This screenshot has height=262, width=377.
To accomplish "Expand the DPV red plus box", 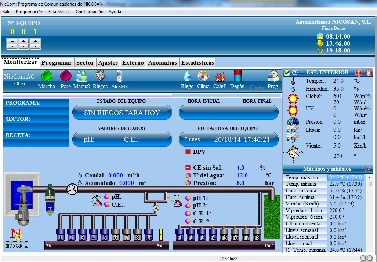I will point(188,152).
